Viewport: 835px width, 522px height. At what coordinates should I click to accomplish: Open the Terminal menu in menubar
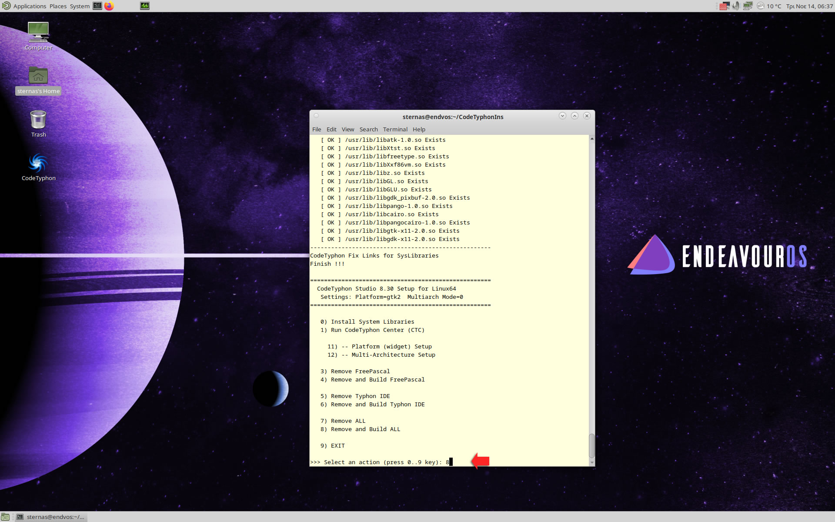[395, 129]
